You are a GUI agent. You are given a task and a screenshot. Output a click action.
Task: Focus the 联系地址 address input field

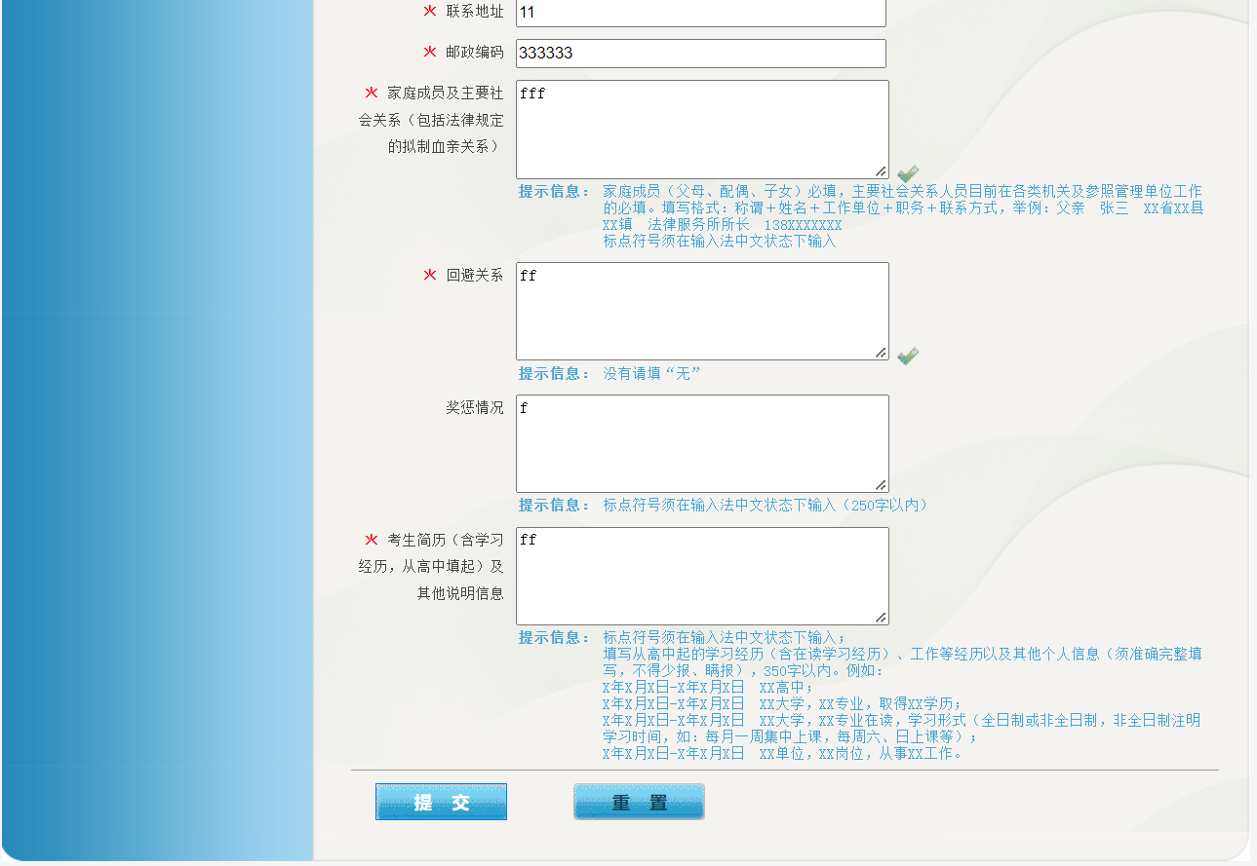coord(701,13)
